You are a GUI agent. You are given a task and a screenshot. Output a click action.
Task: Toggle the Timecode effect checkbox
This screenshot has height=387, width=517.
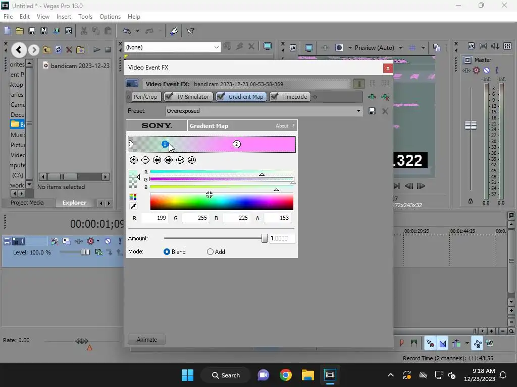coord(274,96)
